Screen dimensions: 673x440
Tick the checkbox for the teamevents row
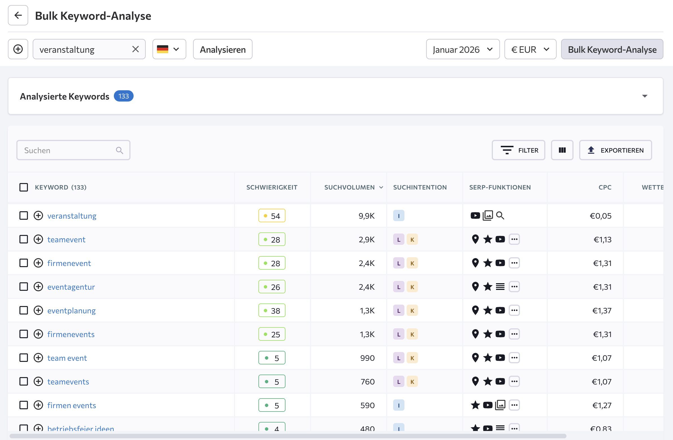pos(24,381)
